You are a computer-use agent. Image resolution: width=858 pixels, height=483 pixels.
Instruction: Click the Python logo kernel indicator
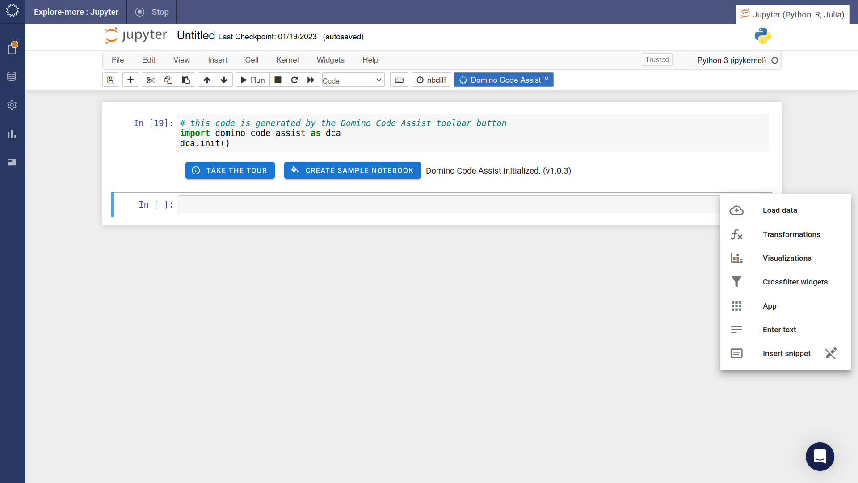pos(762,36)
